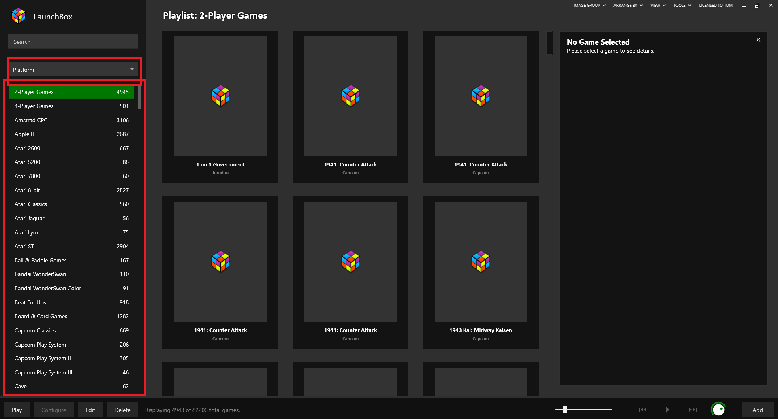This screenshot has width=778, height=419.
Task: Select Beat Em Ups playlist
Action: [71, 302]
